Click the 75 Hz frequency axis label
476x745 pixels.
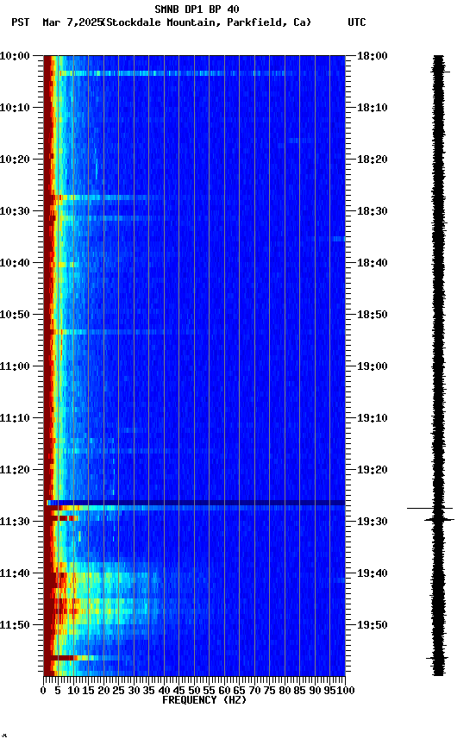(x=269, y=691)
